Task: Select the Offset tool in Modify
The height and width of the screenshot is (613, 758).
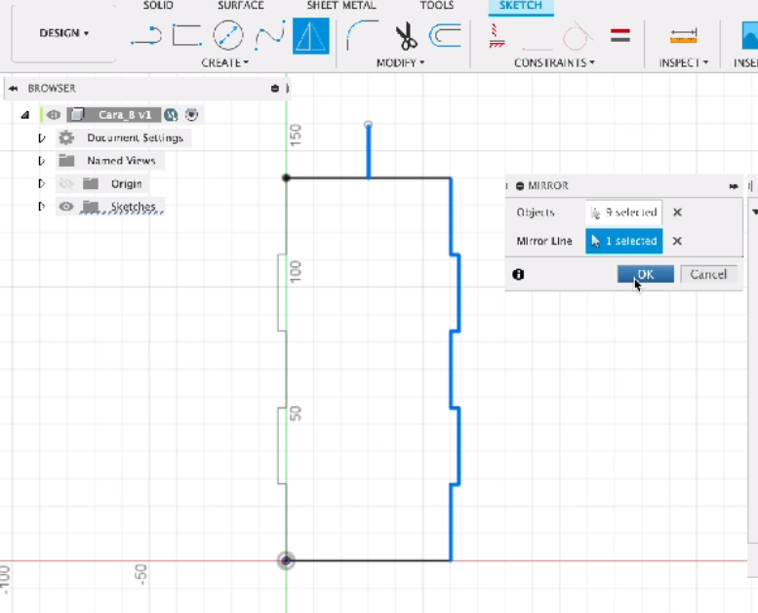Action: point(445,36)
